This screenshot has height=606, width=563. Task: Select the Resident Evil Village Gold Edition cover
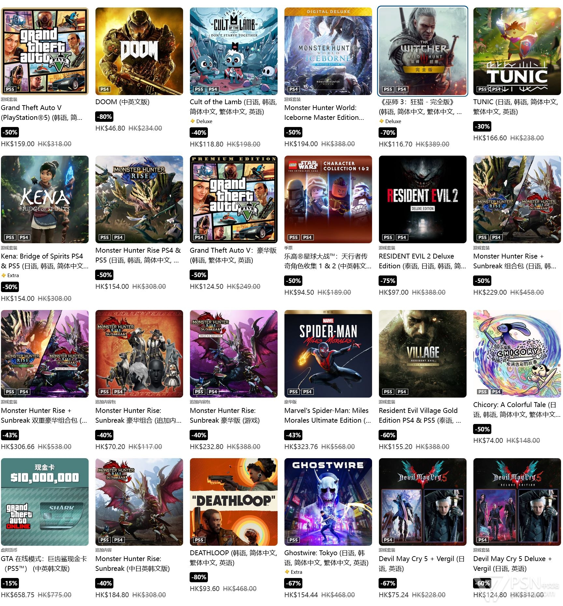423,354
